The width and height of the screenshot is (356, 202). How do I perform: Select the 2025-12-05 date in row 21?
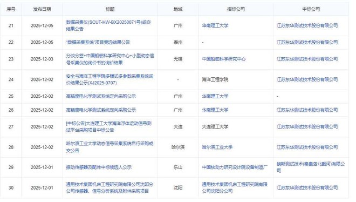(x=42, y=26)
